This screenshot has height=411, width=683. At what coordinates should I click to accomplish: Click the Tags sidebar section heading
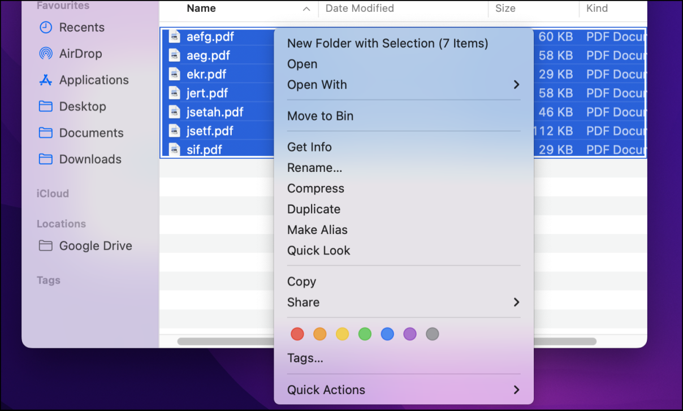click(49, 280)
